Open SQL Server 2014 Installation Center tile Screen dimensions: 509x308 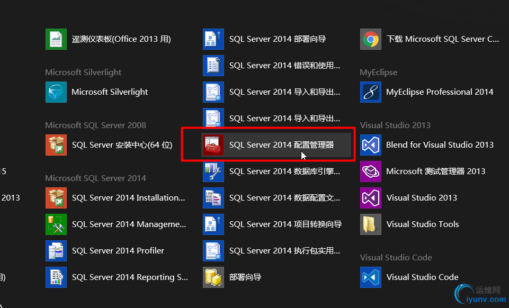tap(116, 198)
